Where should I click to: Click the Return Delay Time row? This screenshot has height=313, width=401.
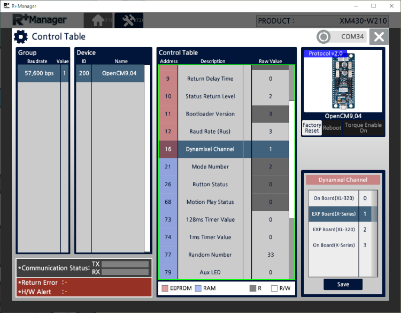tap(210, 79)
